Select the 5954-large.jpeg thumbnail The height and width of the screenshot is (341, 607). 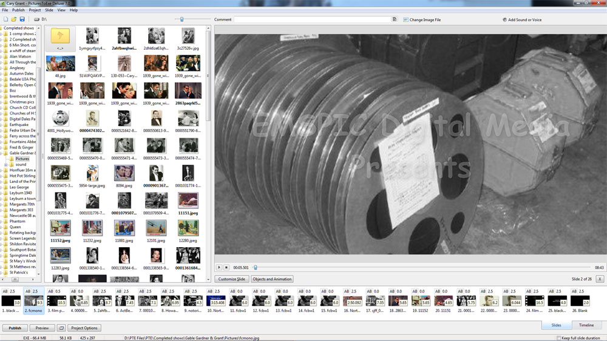pyautogui.click(x=92, y=176)
